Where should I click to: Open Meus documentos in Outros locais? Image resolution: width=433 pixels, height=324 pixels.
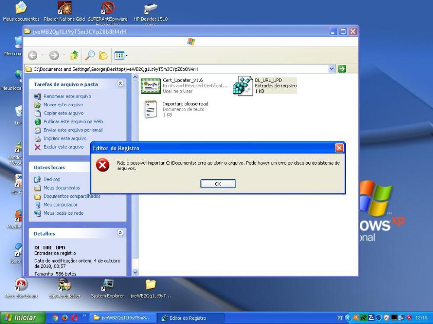(x=61, y=188)
